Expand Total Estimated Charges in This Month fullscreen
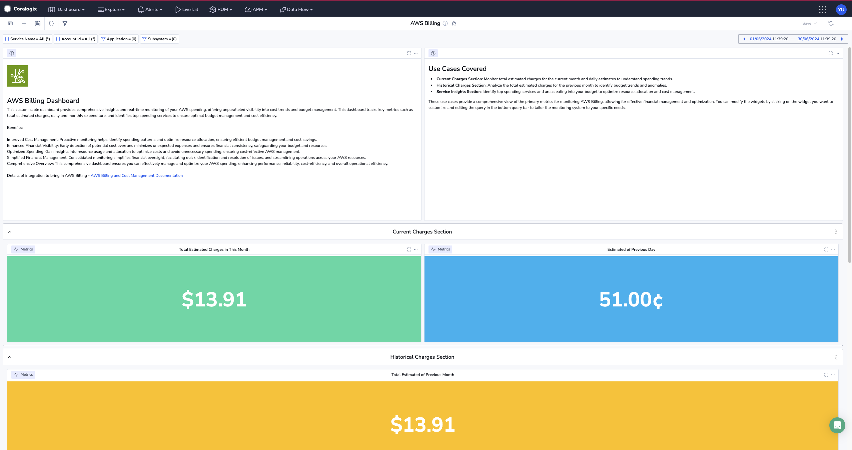This screenshot has width=852, height=450. tap(409, 249)
